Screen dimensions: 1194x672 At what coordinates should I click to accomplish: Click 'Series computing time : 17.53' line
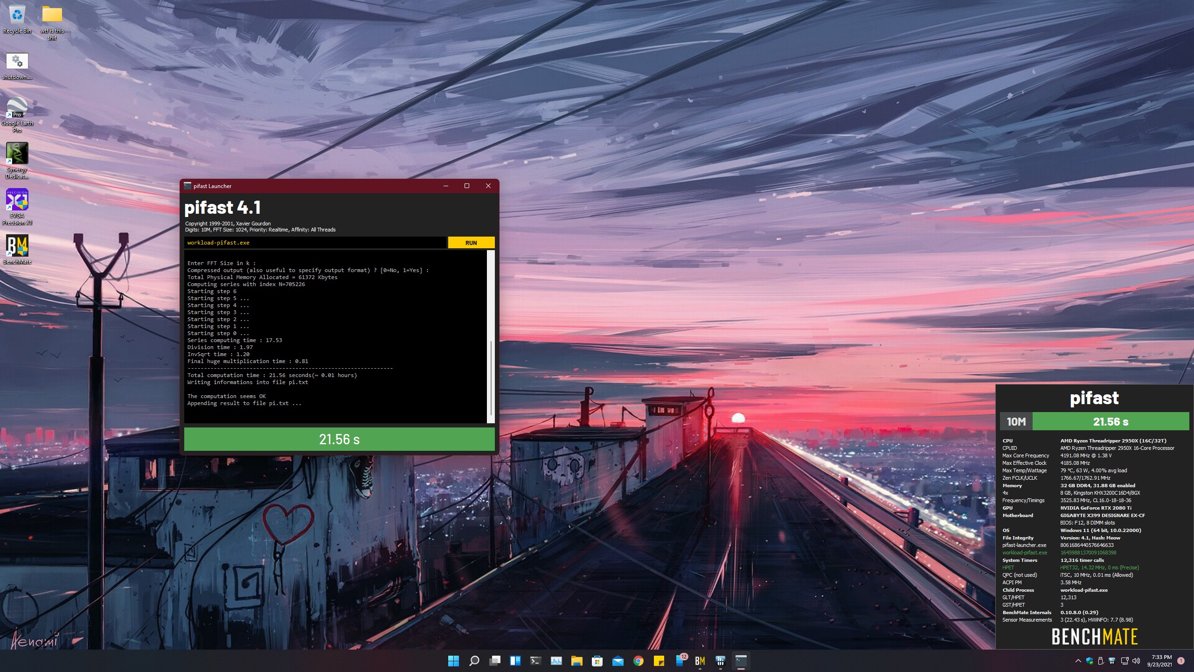(x=235, y=340)
